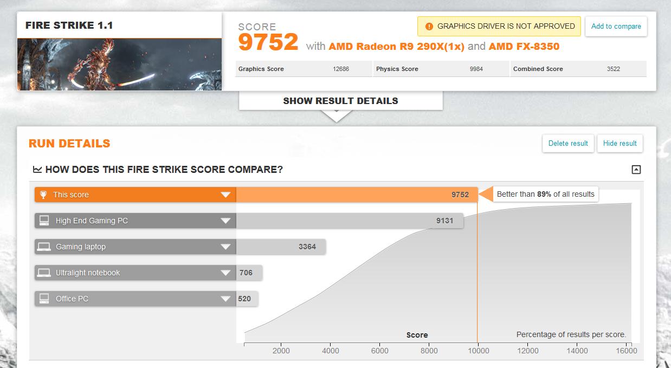Click the large 9752 overall score
This screenshot has height=368, width=671.
click(268, 42)
